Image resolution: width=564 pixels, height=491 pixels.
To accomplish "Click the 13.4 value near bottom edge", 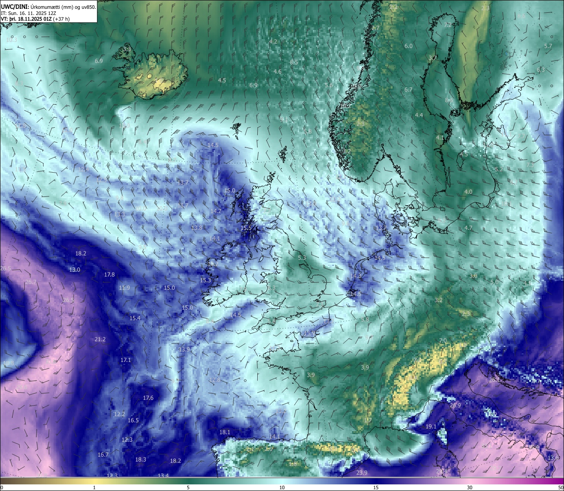I will coord(163,476).
